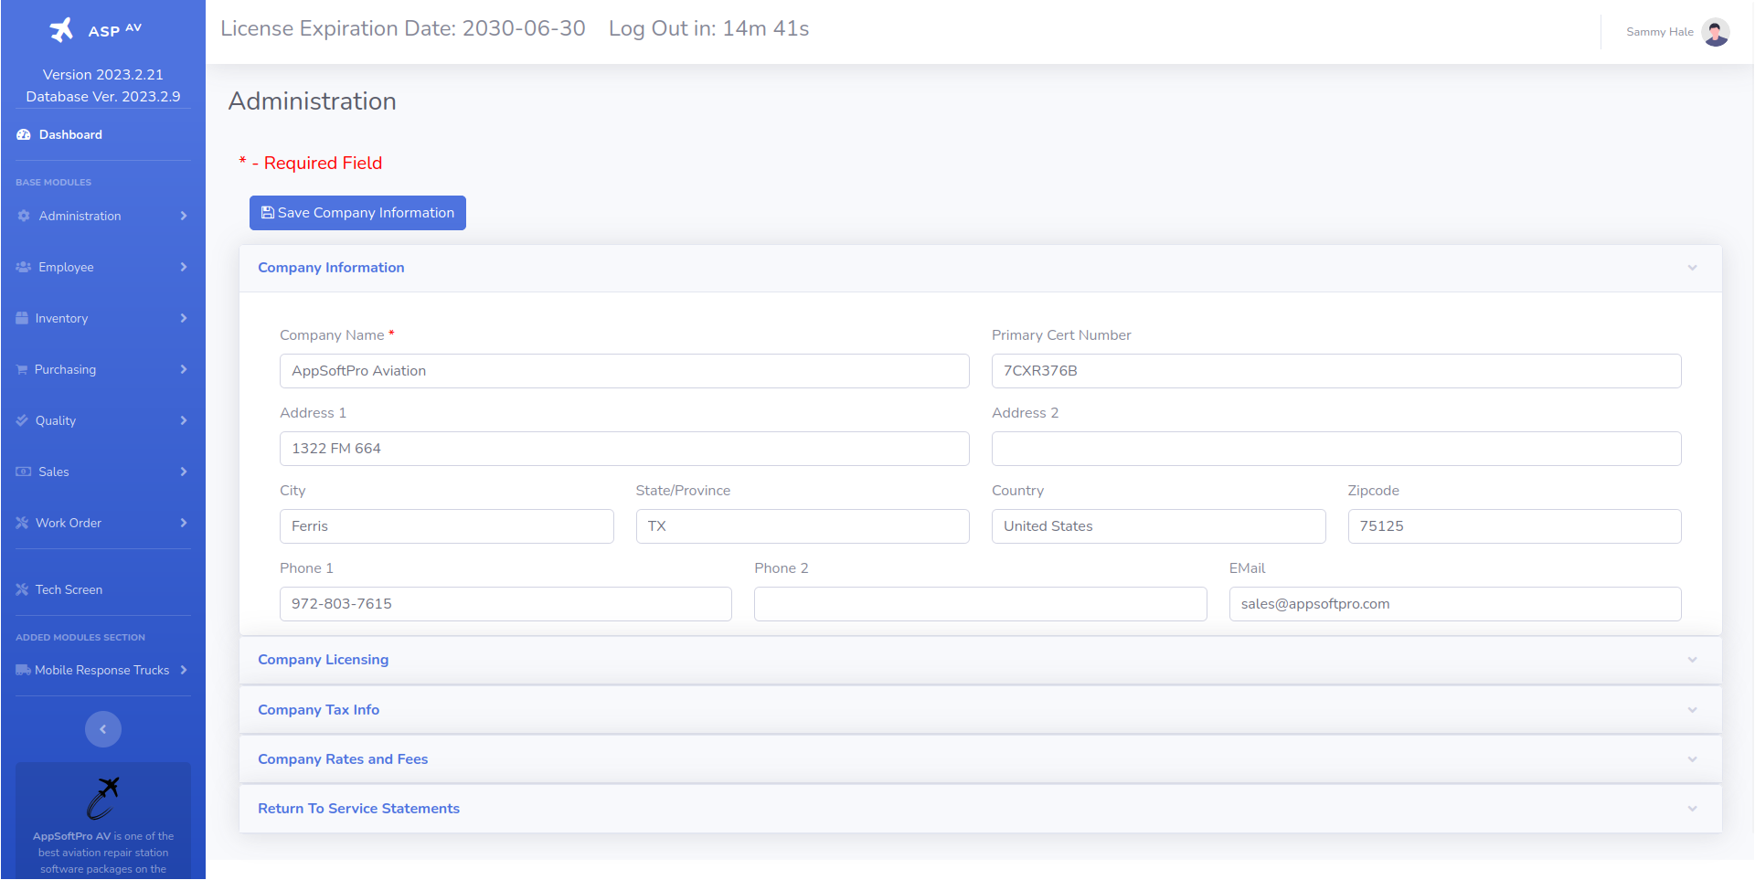Click Save Company Information button
Screen dimensions: 1755x880
[357, 213]
